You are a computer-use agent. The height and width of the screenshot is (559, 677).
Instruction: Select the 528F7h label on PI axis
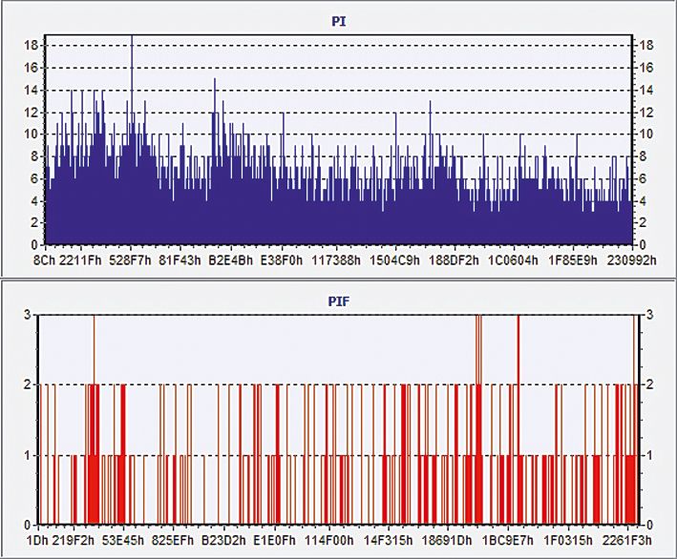coord(130,259)
